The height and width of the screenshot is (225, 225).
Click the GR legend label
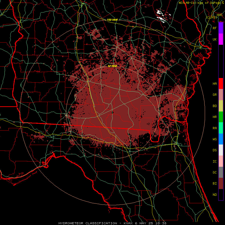[215, 95]
